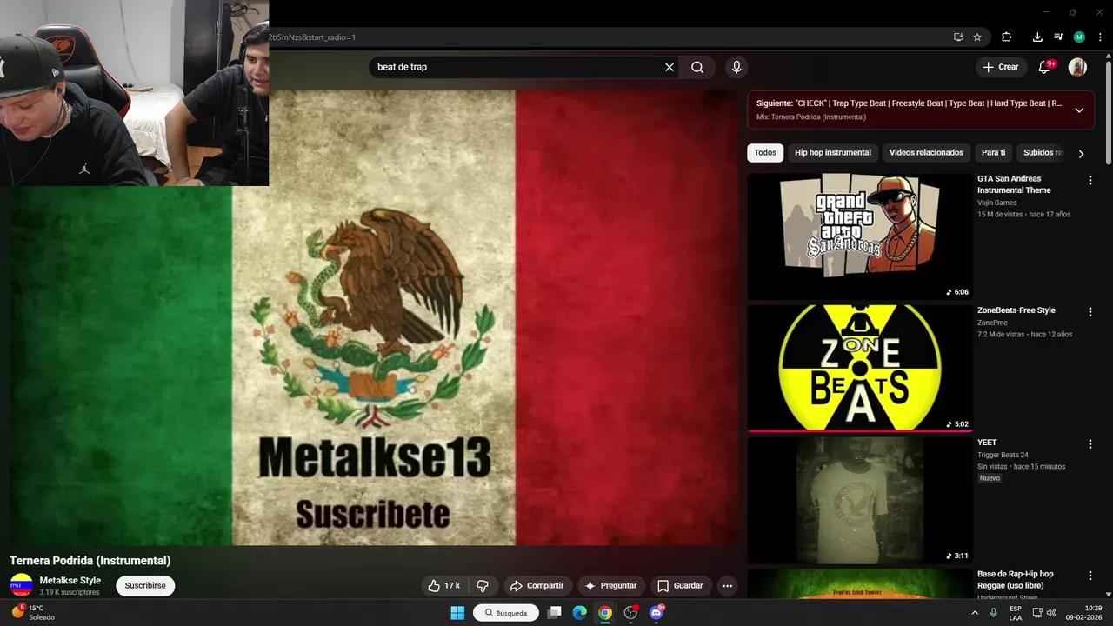1113x626 pixels.
Task: Click the Suscribirse button
Action: coord(145,586)
